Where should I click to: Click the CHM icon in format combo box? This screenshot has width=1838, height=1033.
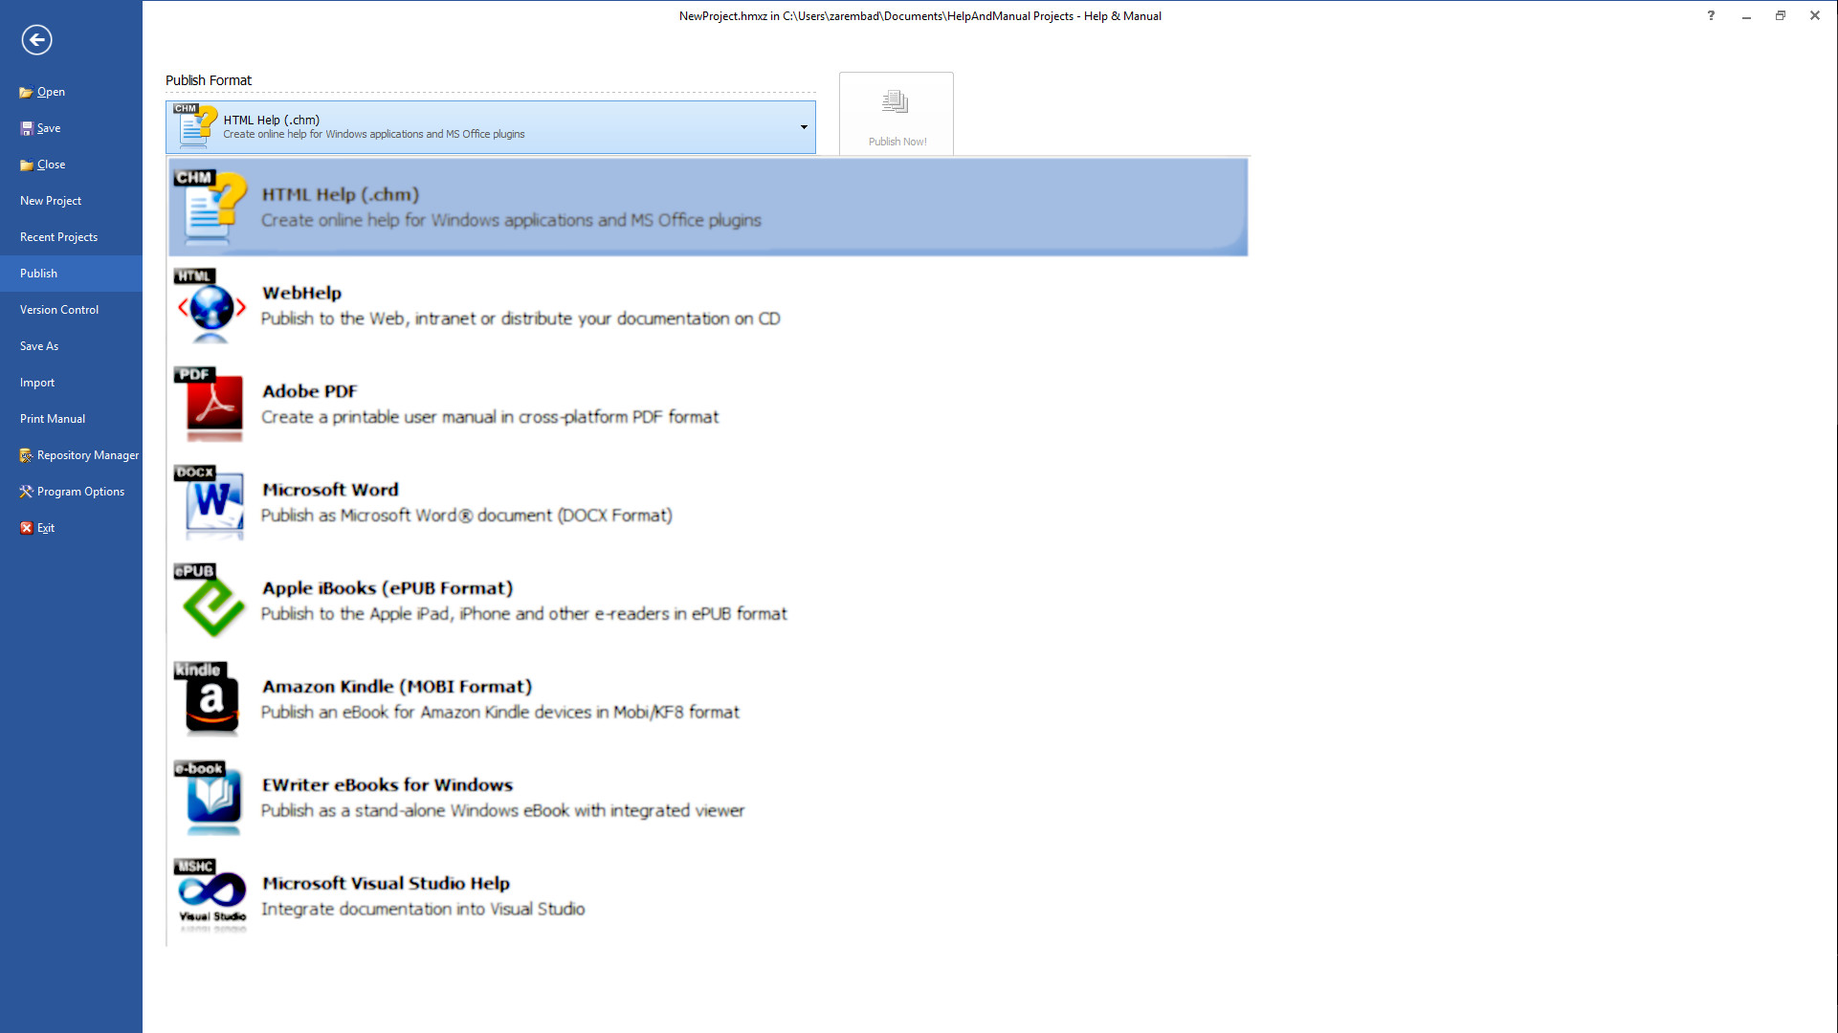195,126
